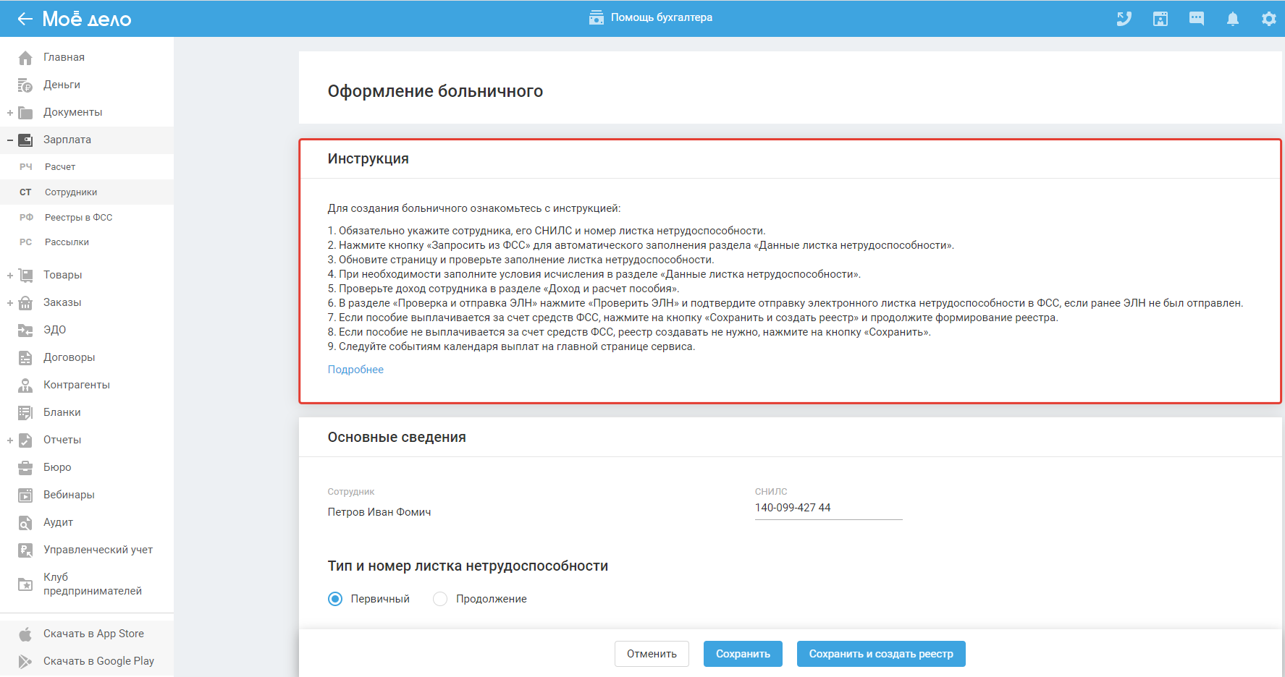Open Реестры в ФСС submenu item

(78, 218)
